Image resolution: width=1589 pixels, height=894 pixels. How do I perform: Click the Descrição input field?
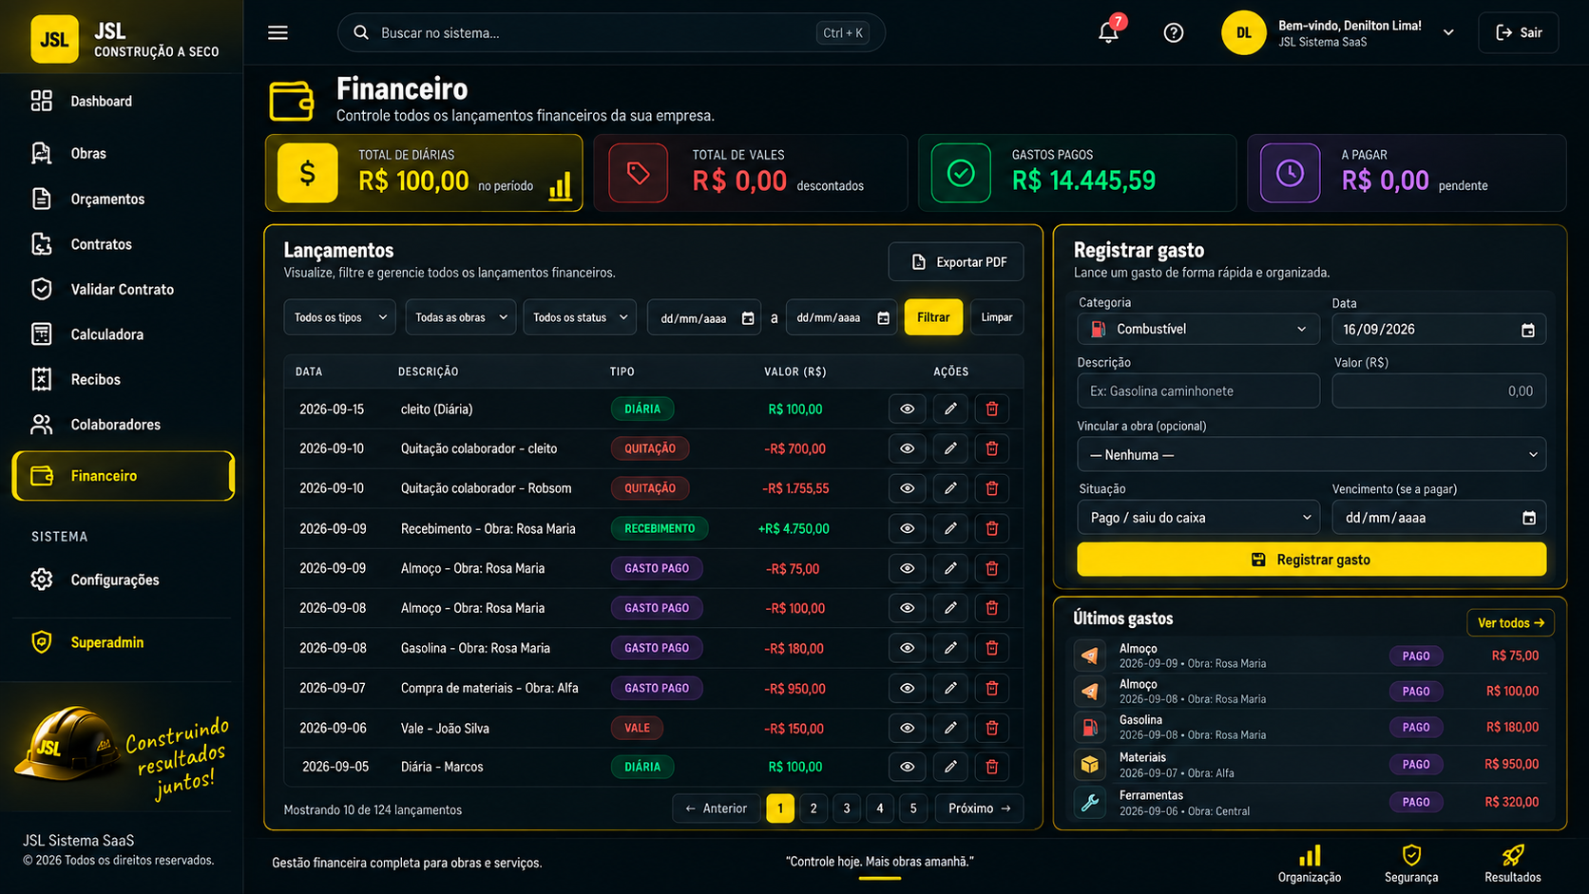1198,390
